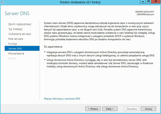Select the Wybieranie serwera step
The width and height of the screenshot is (161, 114).
(20, 34)
